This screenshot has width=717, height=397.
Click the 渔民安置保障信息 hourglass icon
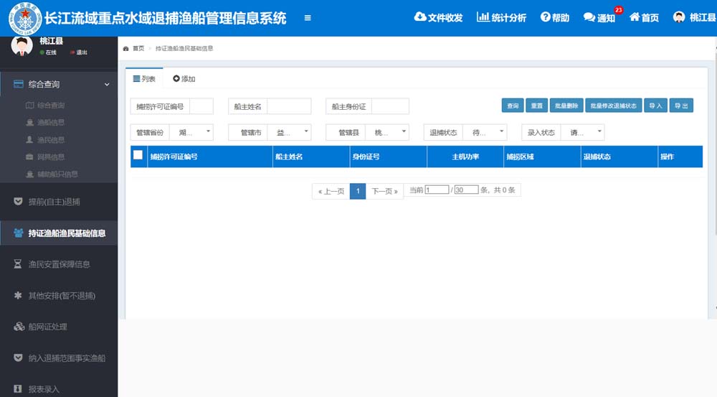pos(17,264)
